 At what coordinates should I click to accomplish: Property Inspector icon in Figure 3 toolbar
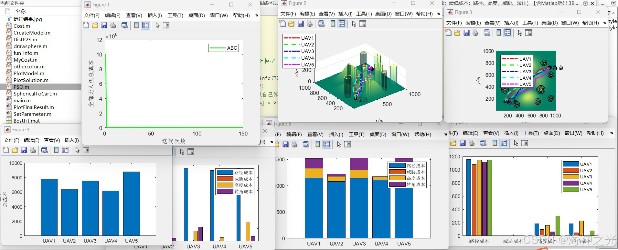point(528,33)
